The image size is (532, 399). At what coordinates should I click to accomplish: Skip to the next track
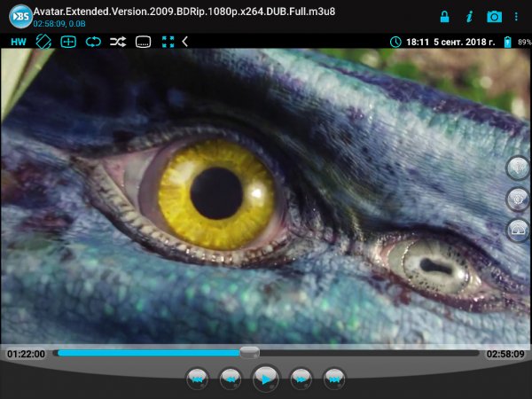coord(334,379)
